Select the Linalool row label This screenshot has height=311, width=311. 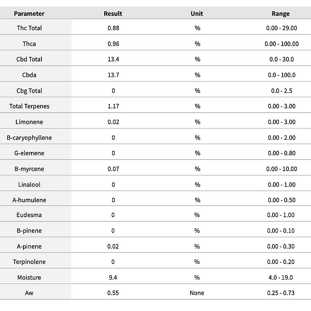29,185
